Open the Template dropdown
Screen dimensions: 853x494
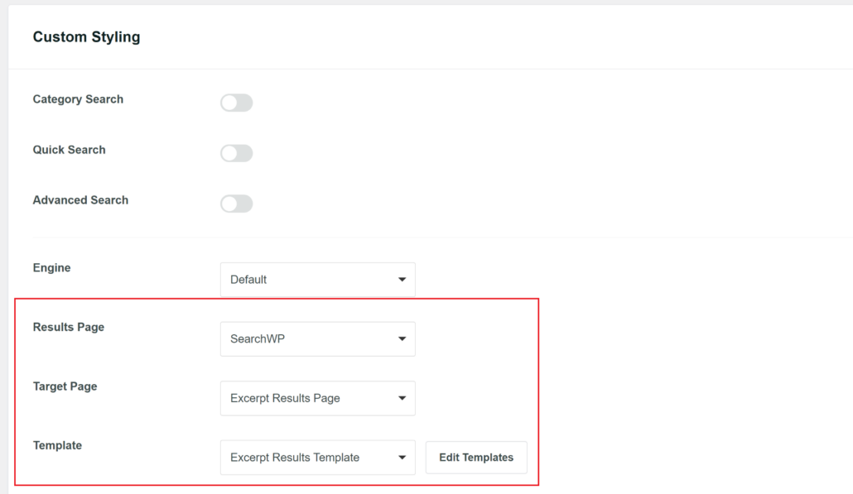[x=317, y=457]
